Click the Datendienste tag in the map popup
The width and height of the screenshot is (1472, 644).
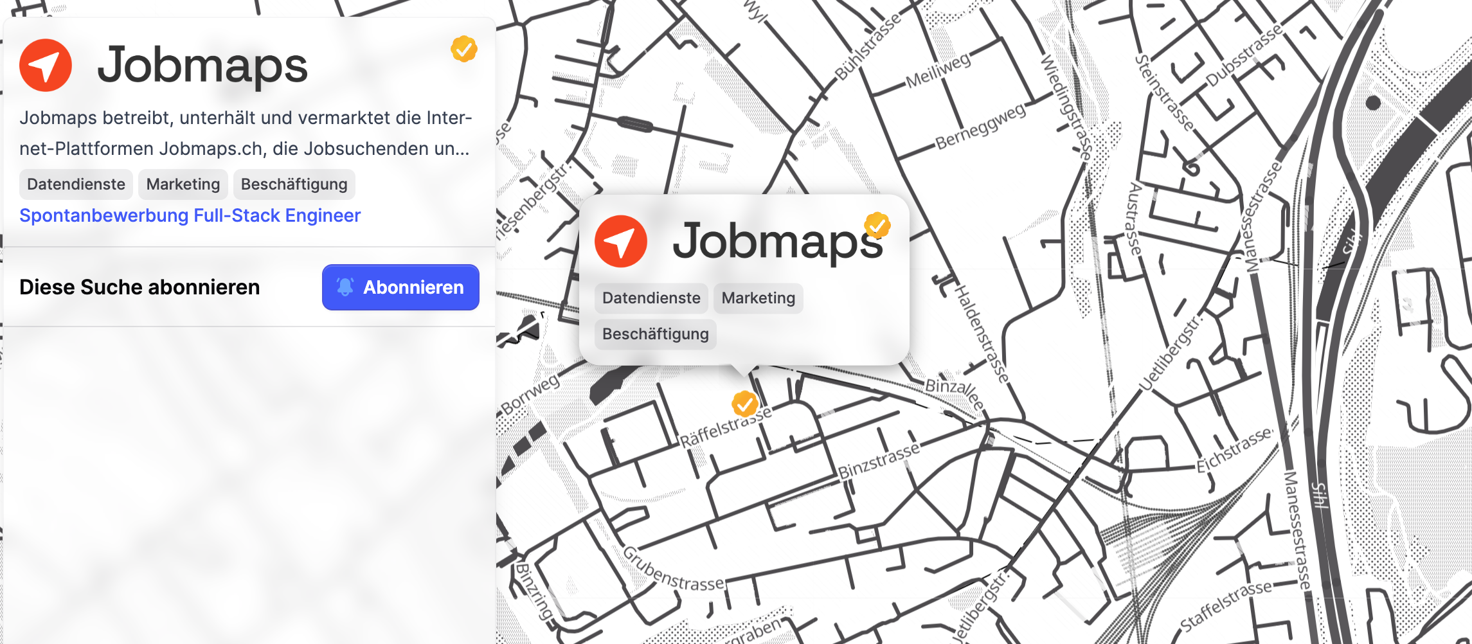tap(651, 298)
